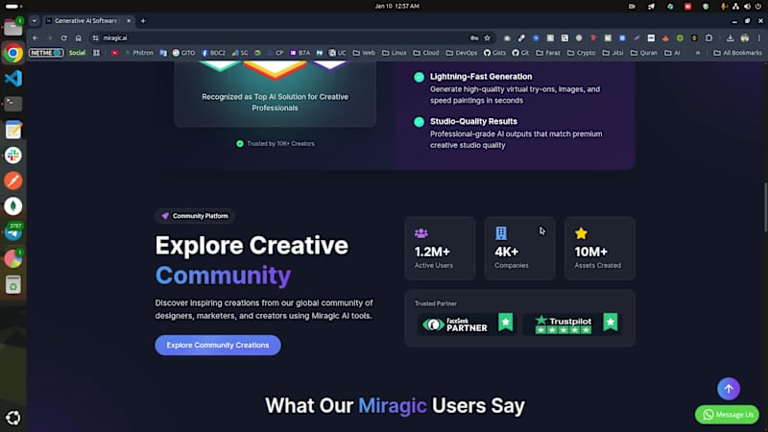
Task: Bookmark this page with the star icon
Action: 487,38
